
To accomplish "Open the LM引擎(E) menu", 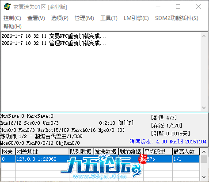I will point(136,18).
